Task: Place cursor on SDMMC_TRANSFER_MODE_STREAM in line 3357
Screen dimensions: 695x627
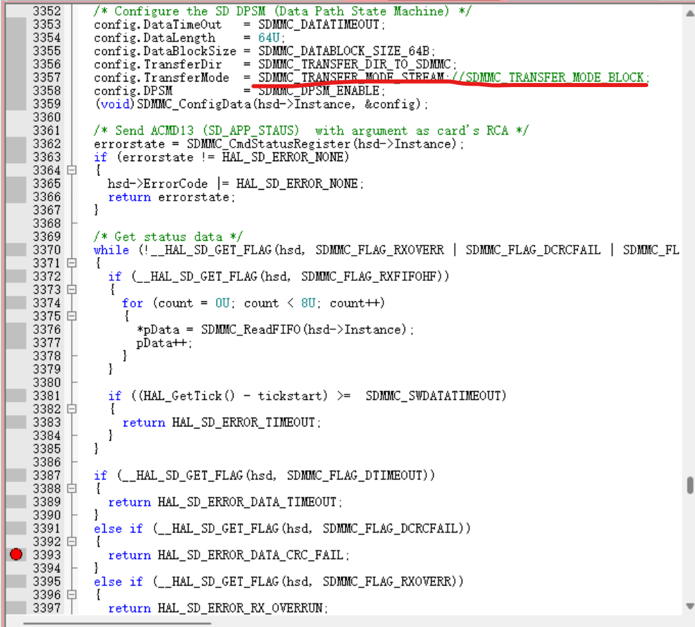Action: pos(351,78)
